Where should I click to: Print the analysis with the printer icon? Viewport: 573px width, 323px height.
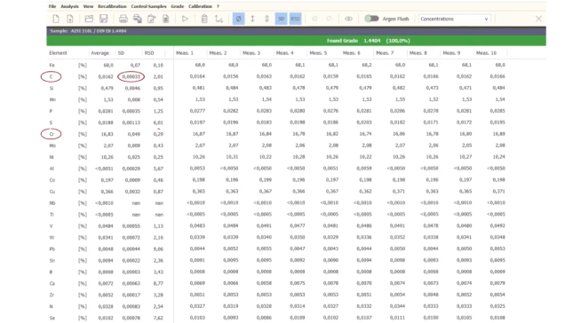click(x=123, y=19)
